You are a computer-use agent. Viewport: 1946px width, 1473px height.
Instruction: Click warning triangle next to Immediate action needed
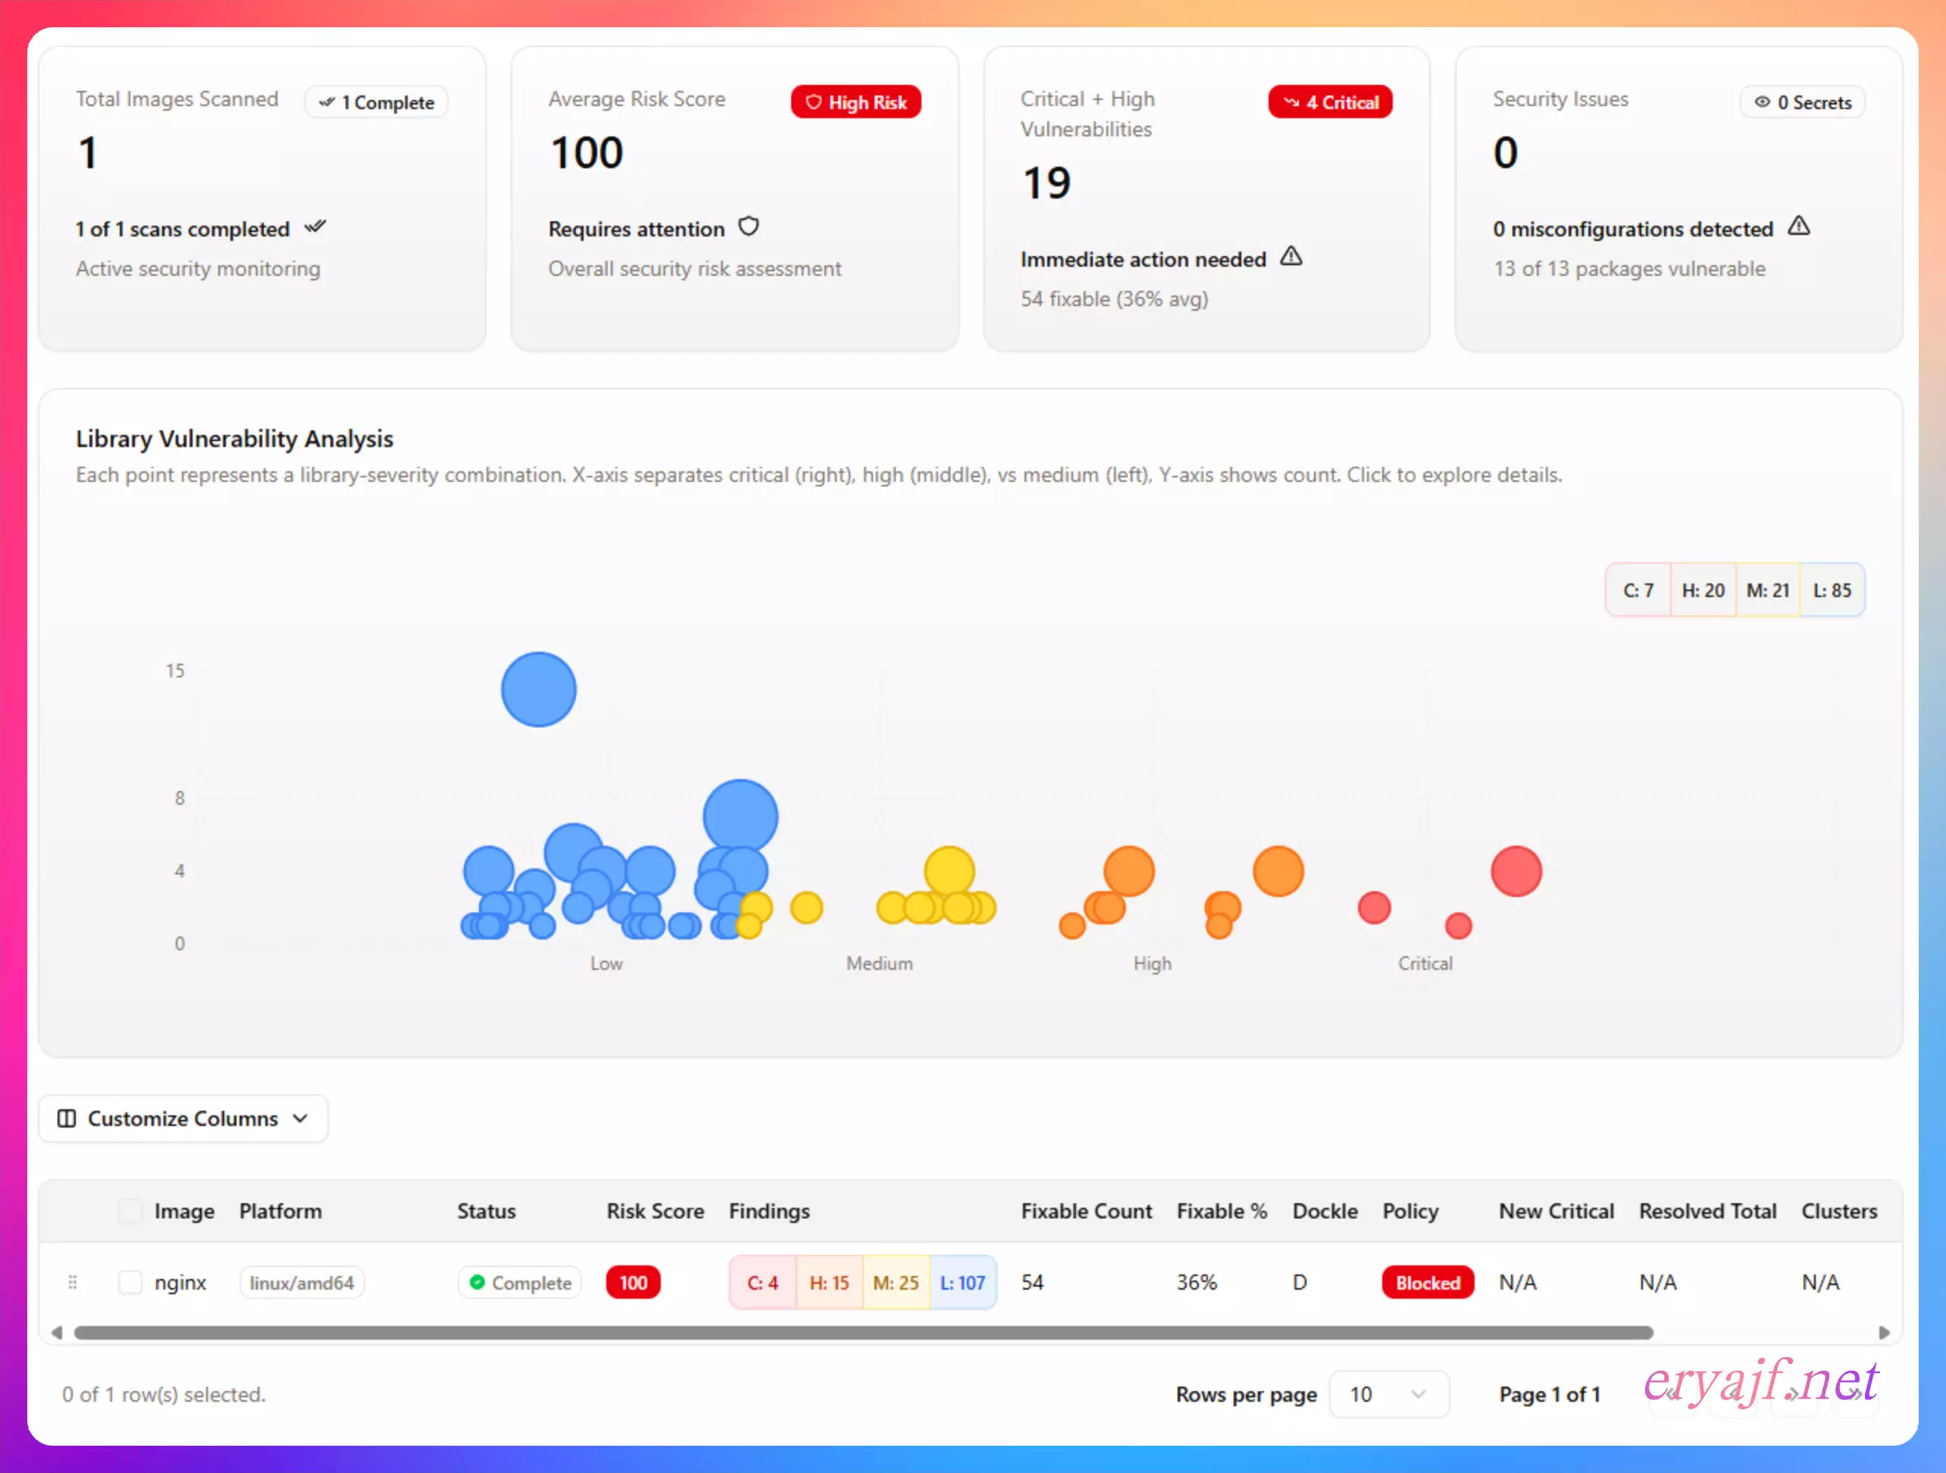[x=1291, y=257]
